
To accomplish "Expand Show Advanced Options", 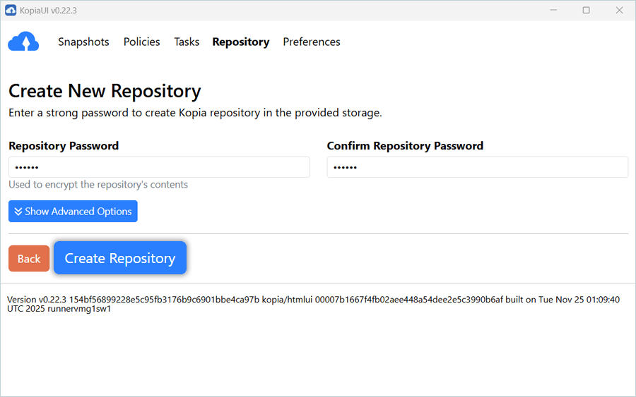I will coord(73,212).
